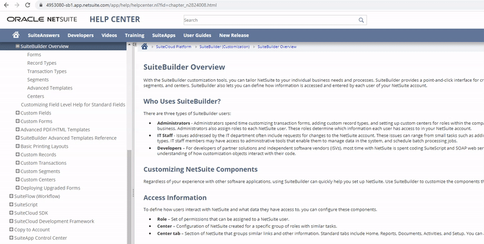Click the site lock icon in address bar
This screenshot has height=244, width=484.
point(41,5)
